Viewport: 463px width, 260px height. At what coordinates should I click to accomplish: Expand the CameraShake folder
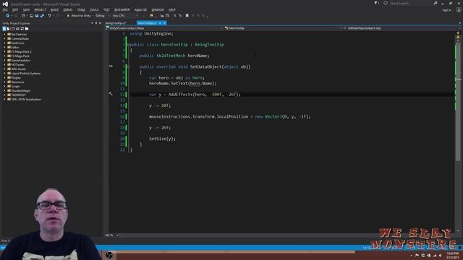4,38
